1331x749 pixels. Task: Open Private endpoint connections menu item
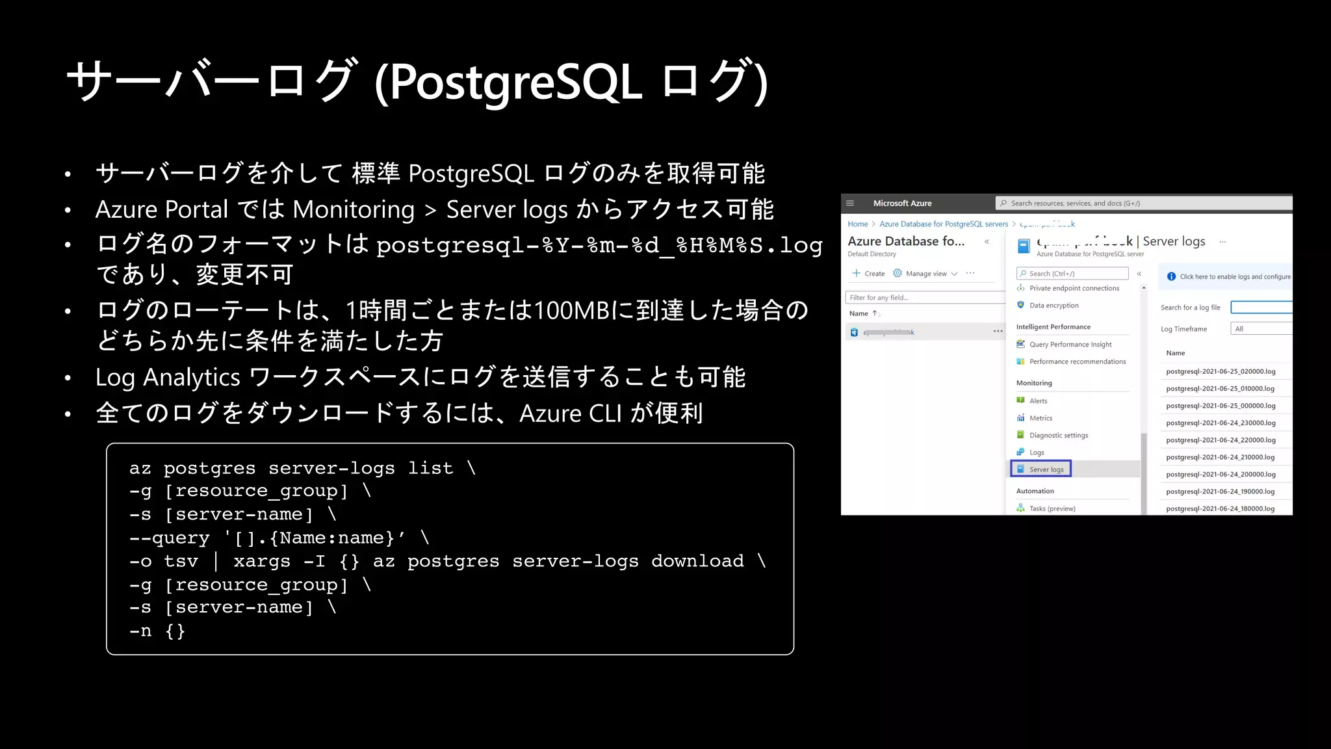coord(1074,288)
